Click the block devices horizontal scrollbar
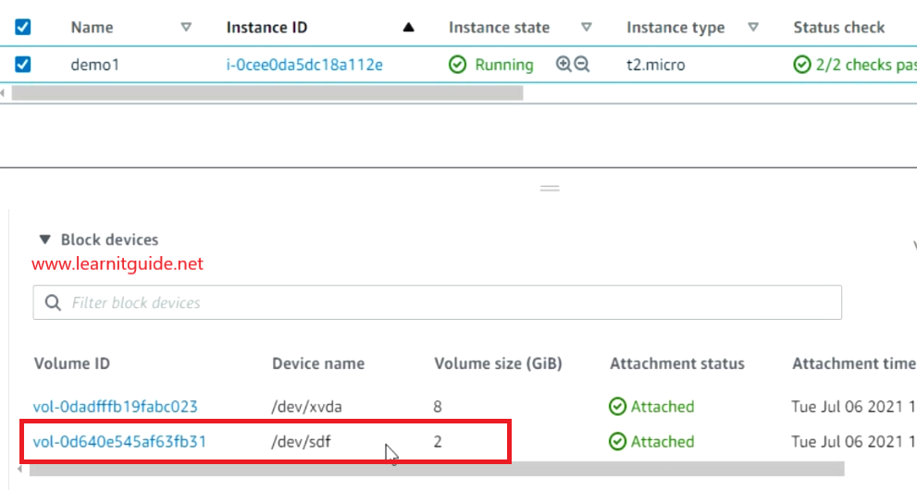 pos(437,469)
